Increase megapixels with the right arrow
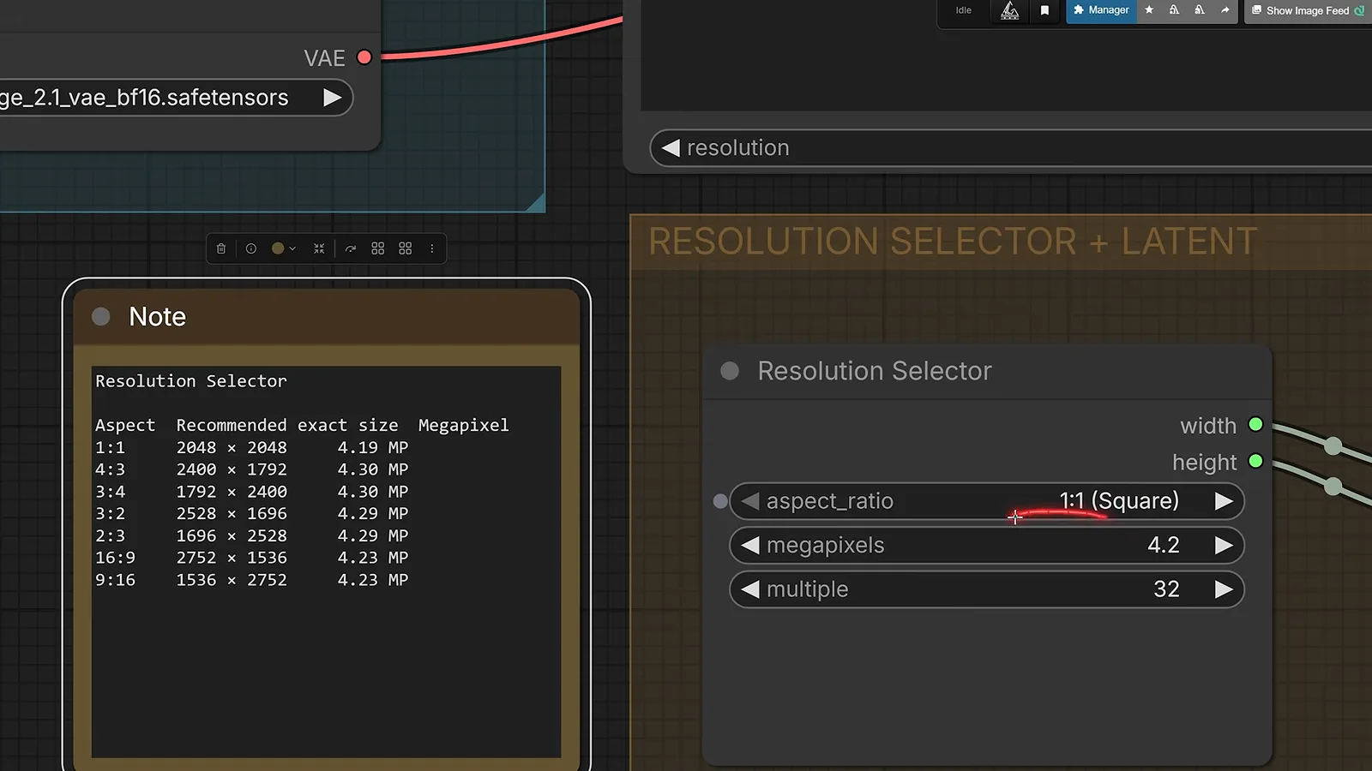The width and height of the screenshot is (1372, 771). point(1224,546)
